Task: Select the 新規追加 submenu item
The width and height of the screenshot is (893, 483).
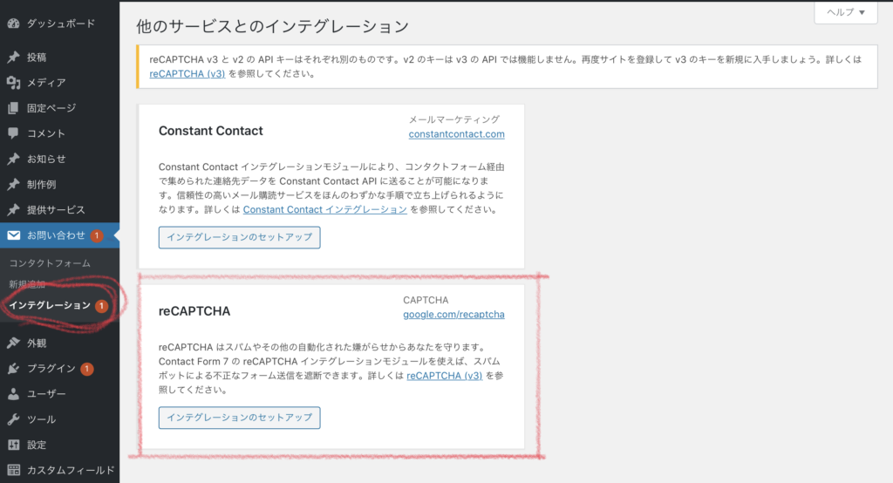Action: pos(27,284)
